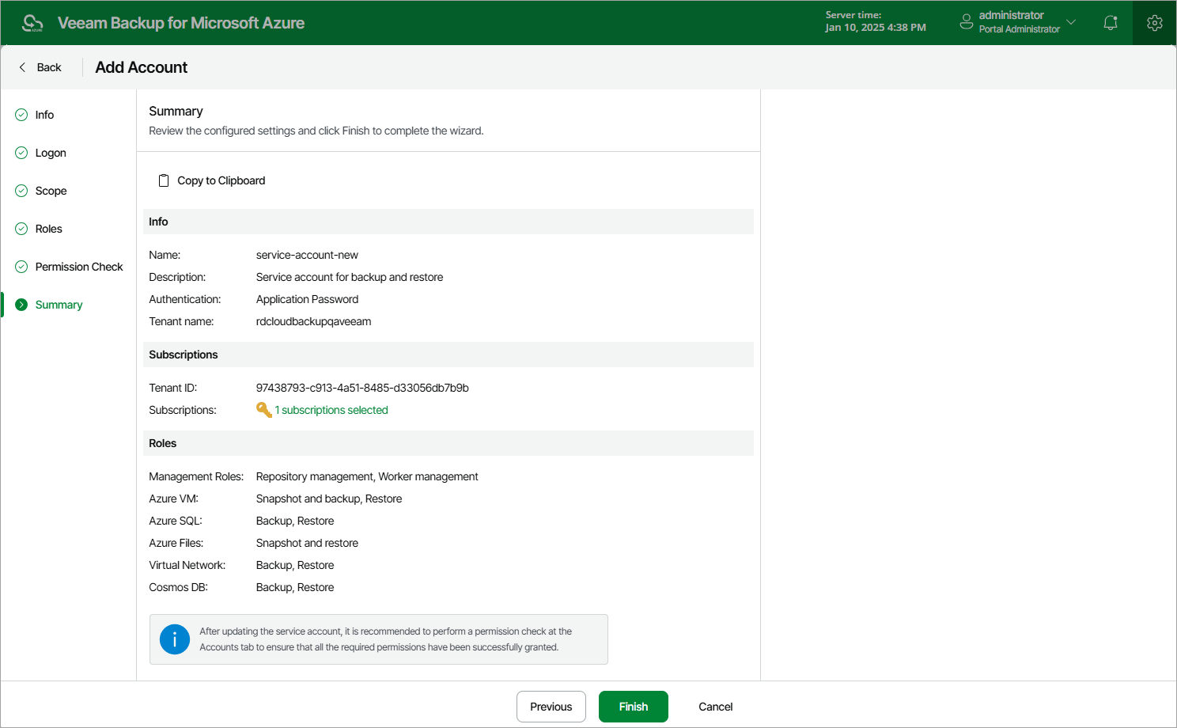1177x728 pixels.
Task: Expand the administrator account dropdown chevron
Action: pyautogui.click(x=1071, y=22)
